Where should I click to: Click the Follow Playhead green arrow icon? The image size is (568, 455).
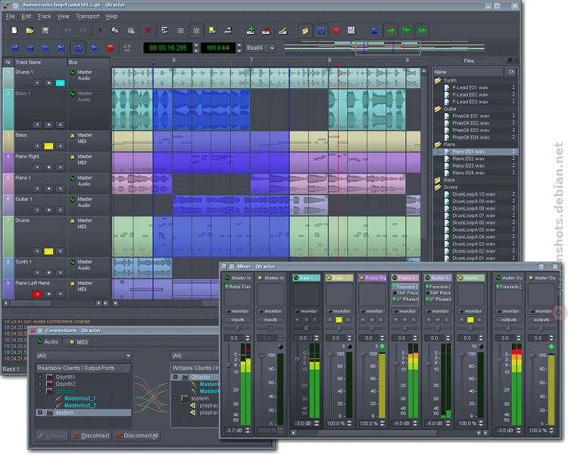point(391,31)
